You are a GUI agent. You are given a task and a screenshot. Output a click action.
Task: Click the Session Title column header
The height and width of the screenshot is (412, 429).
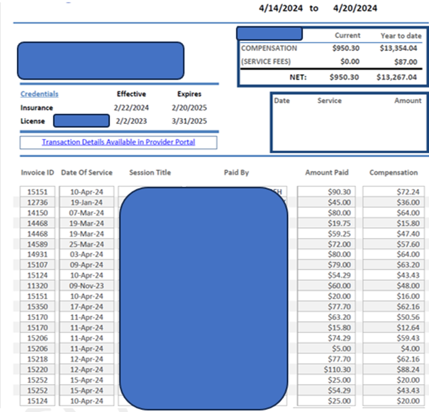150,173
